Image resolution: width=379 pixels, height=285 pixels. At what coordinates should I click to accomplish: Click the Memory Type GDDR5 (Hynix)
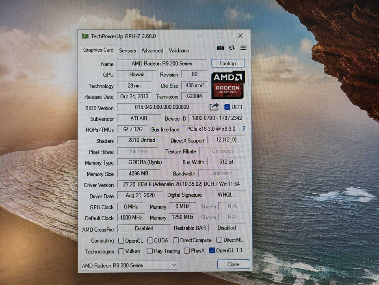point(145,162)
